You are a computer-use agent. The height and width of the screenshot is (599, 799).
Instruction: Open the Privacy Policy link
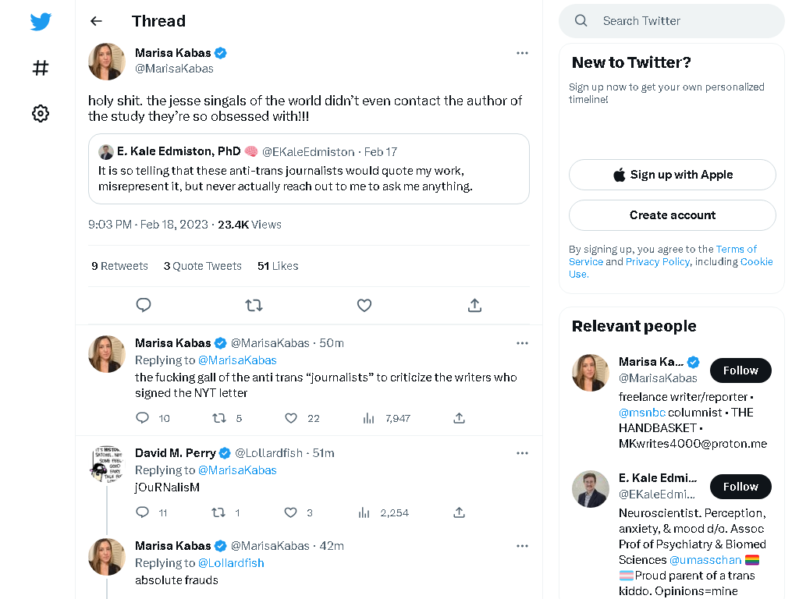coord(657,261)
